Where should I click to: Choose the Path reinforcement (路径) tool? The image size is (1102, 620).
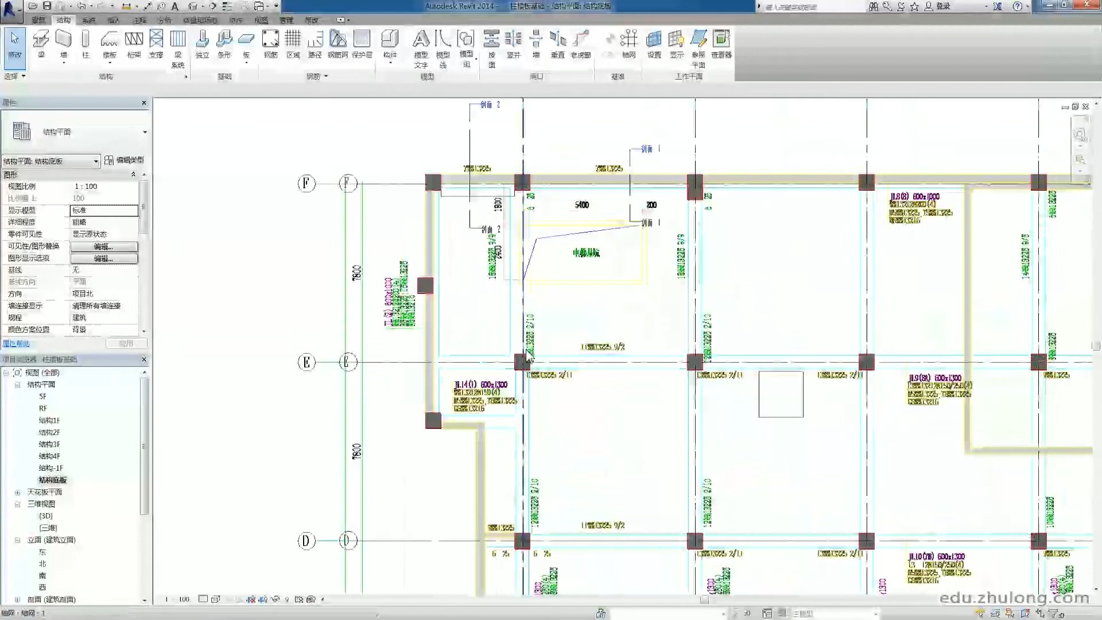315,44
